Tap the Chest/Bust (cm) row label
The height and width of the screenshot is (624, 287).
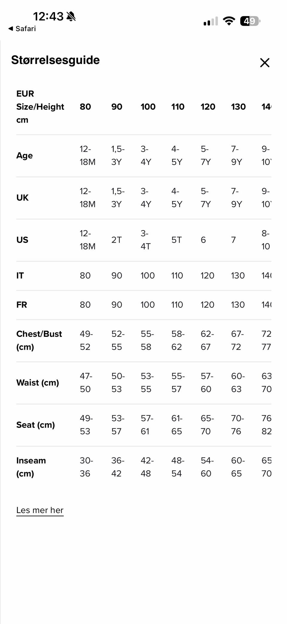click(39, 340)
